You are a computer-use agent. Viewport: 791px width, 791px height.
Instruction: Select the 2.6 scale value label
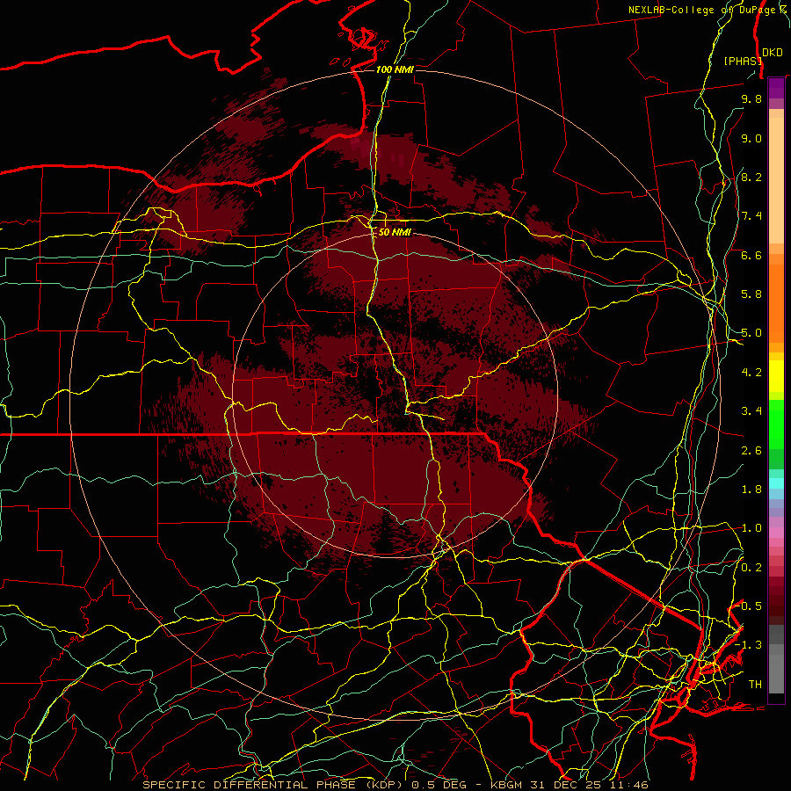coord(751,451)
